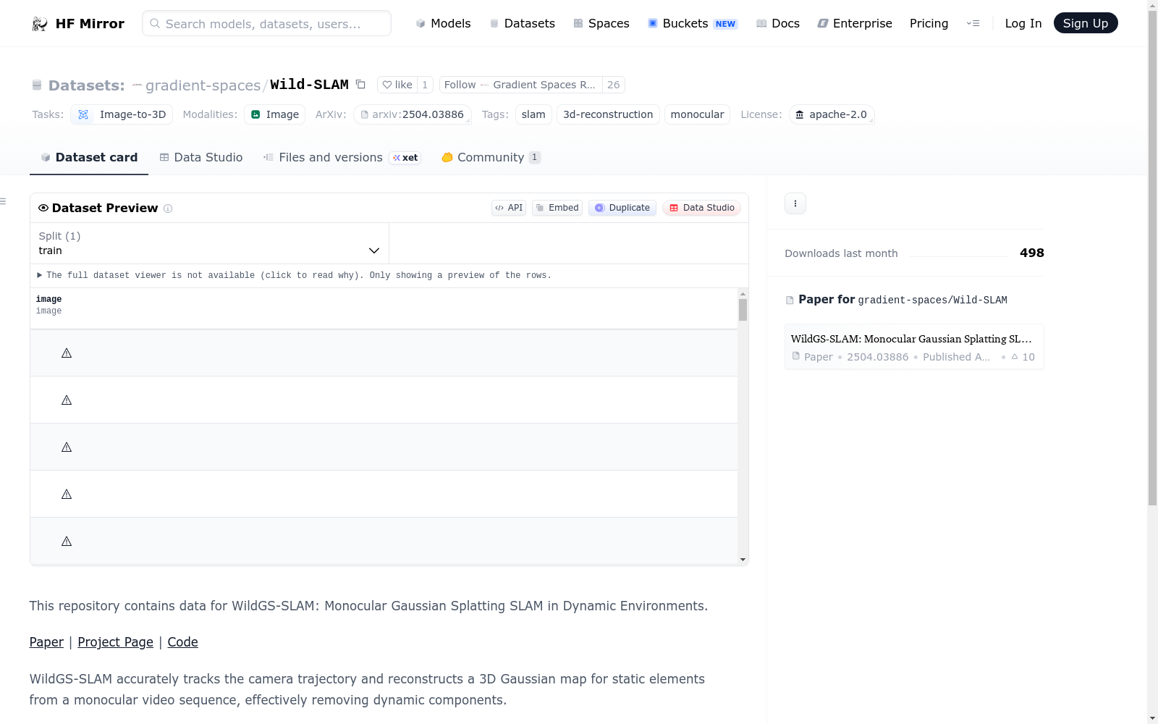Open Models in the top navigation

pyautogui.click(x=443, y=23)
